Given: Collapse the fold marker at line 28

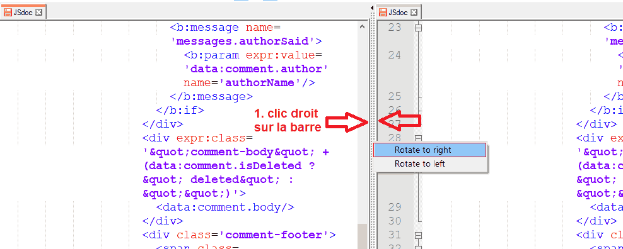Looking at the screenshot, I should [x=417, y=138].
